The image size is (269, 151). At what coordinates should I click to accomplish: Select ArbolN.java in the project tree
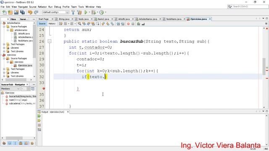click(24, 34)
